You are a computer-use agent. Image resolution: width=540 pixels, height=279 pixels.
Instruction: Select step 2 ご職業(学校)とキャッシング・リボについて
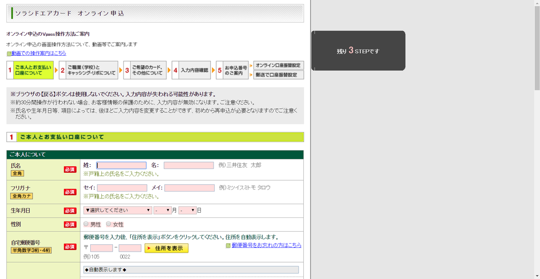click(x=89, y=70)
